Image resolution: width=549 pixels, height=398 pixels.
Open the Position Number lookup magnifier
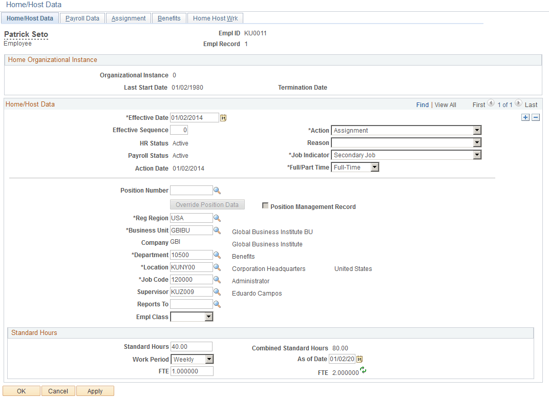217,190
